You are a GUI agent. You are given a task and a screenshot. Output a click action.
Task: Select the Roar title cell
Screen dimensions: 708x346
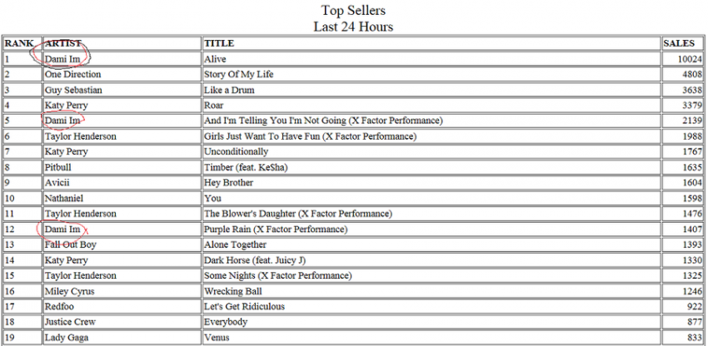(214, 106)
